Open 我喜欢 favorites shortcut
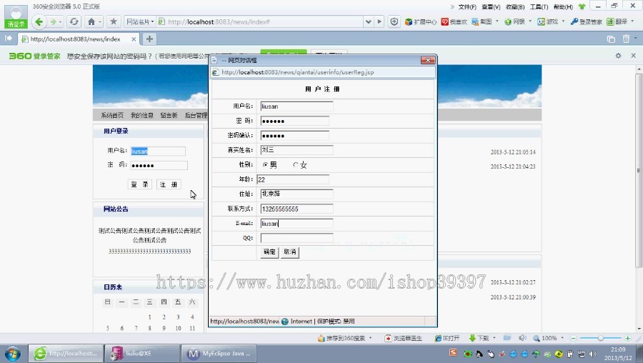This screenshot has width=643, height=363. coord(454,21)
